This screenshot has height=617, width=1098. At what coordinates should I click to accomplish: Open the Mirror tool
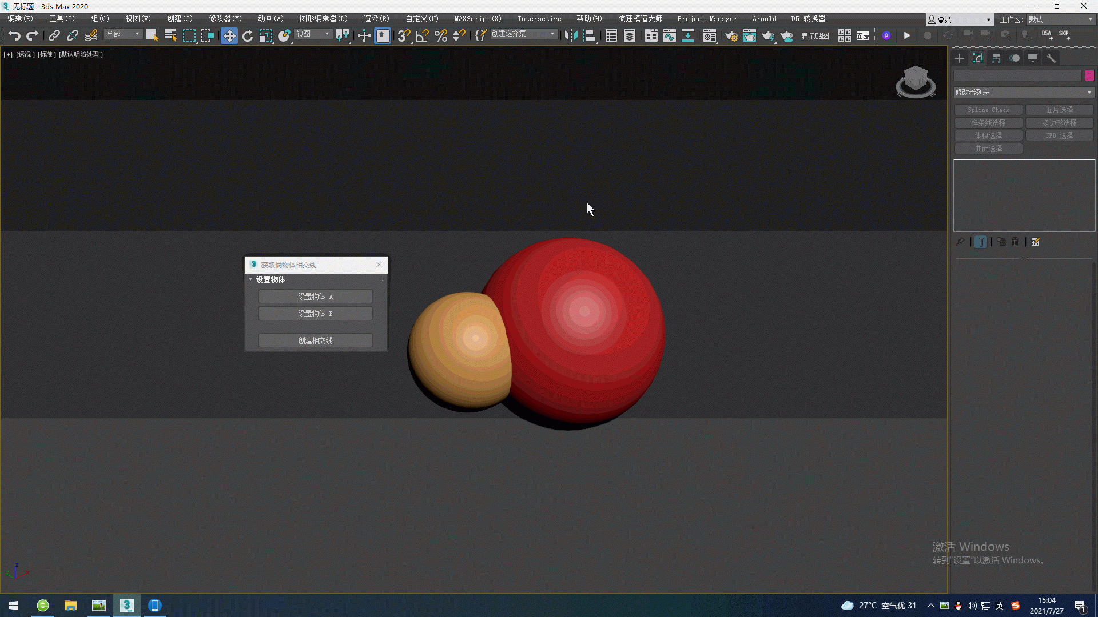(x=571, y=36)
